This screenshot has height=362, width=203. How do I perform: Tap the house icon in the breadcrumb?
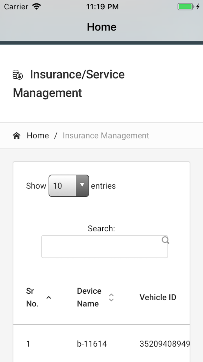coord(17,136)
